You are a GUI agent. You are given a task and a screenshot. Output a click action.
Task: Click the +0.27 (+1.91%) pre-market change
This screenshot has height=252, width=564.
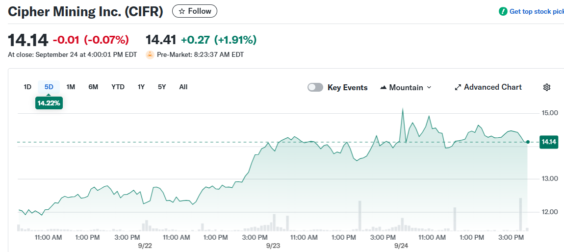[219, 40]
